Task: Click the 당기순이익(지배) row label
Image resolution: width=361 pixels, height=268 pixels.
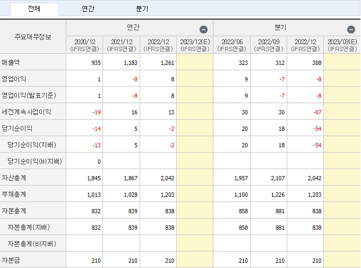Action: pos(32,145)
